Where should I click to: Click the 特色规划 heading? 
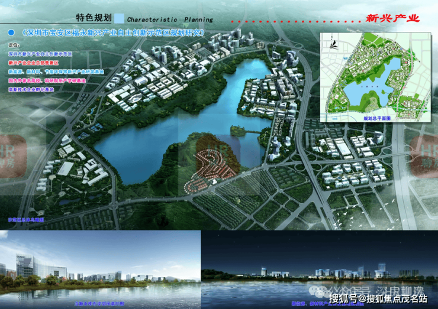94,18
